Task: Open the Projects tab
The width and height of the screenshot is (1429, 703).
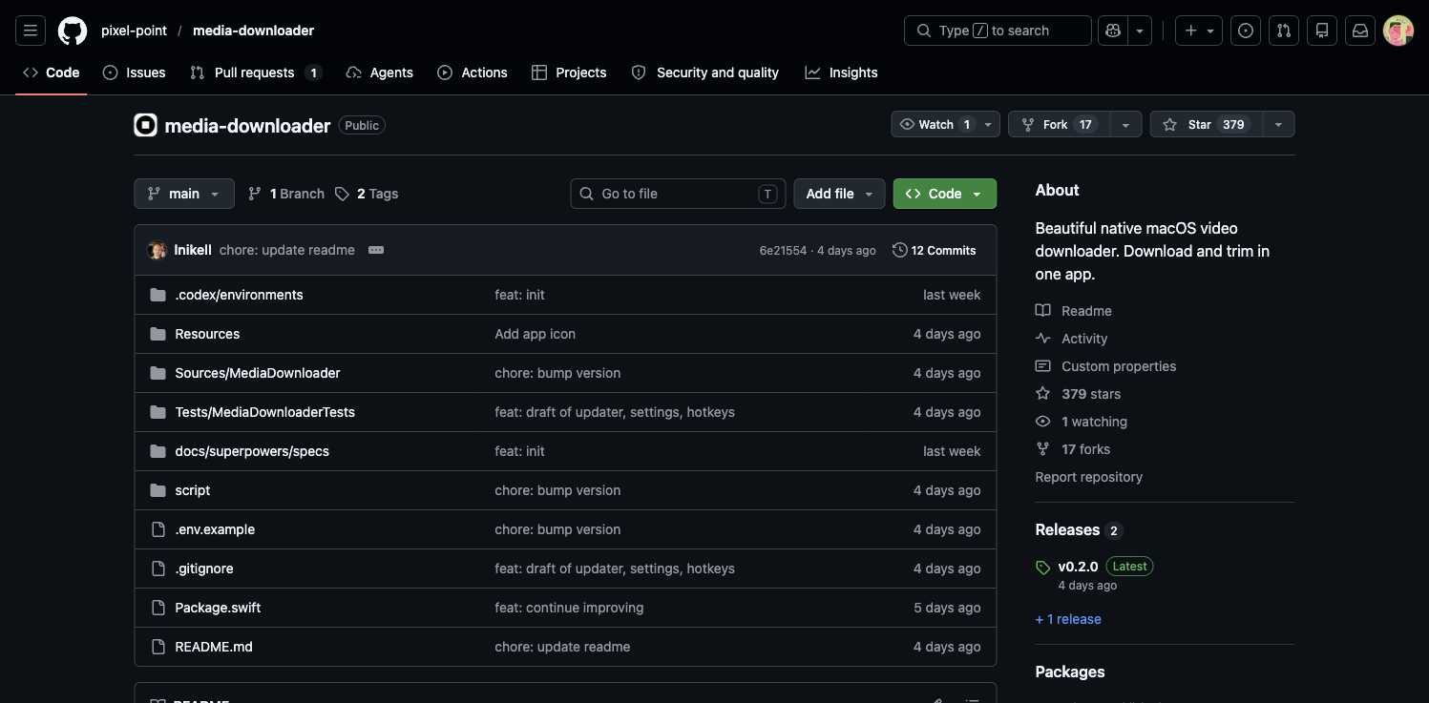Action: 569,72
